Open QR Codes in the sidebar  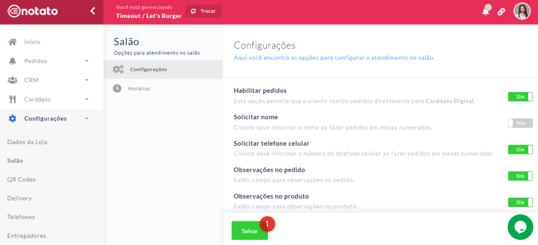(x=22, y=180)
